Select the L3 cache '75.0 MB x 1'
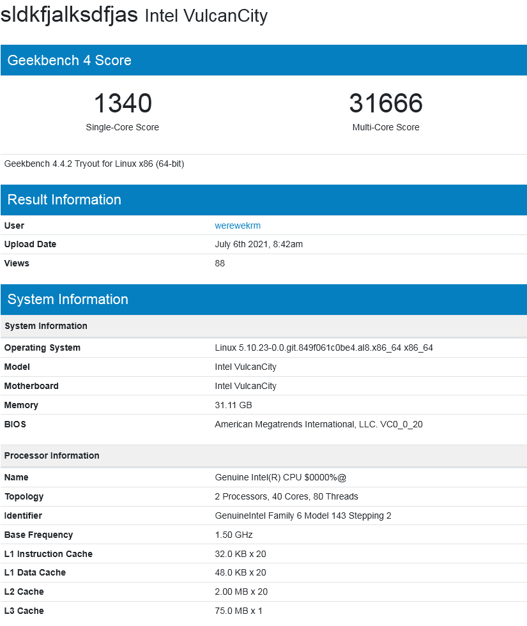Image resolution: width=527 pixels, height=626 pixels. pyautogui.click(x=238, y=611)
